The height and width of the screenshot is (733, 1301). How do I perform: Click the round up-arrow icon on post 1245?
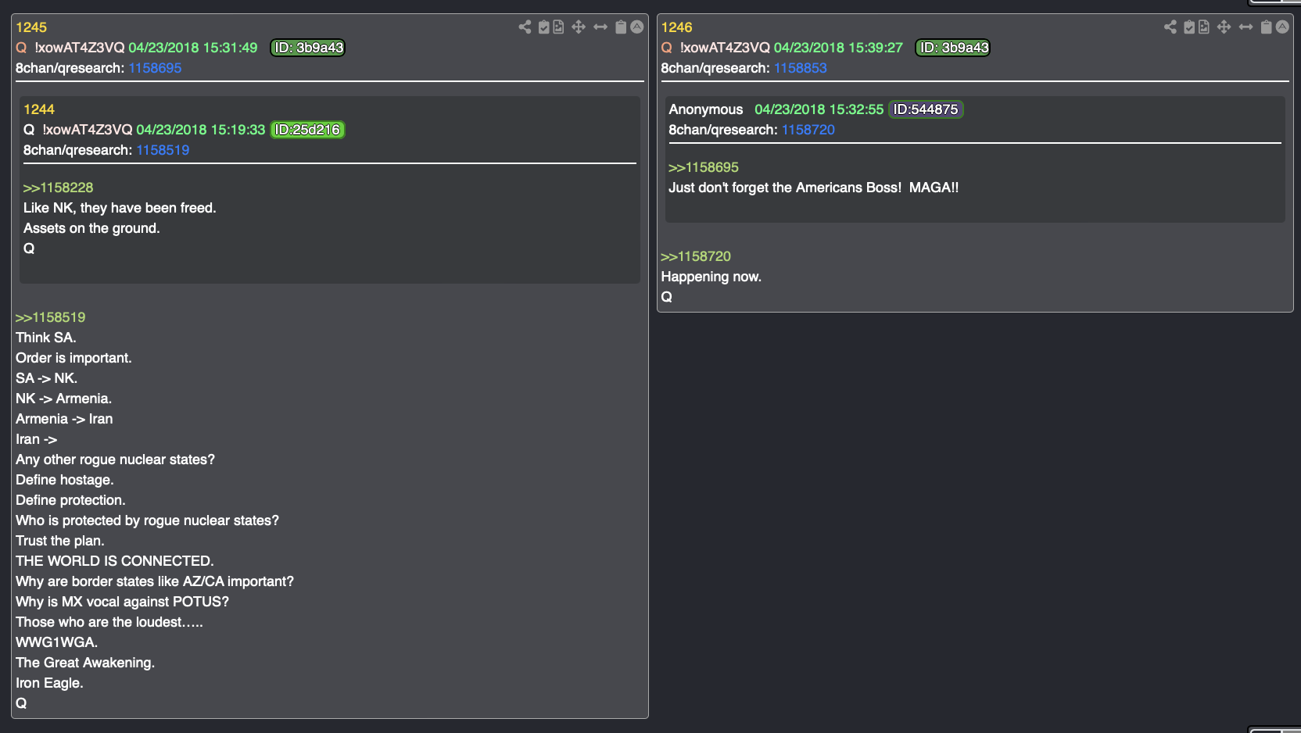point(637,27)
